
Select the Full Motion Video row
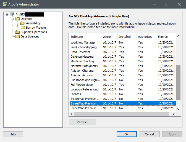click(122, 85)
